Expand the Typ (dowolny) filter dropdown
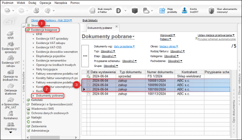 pos(108,51)
